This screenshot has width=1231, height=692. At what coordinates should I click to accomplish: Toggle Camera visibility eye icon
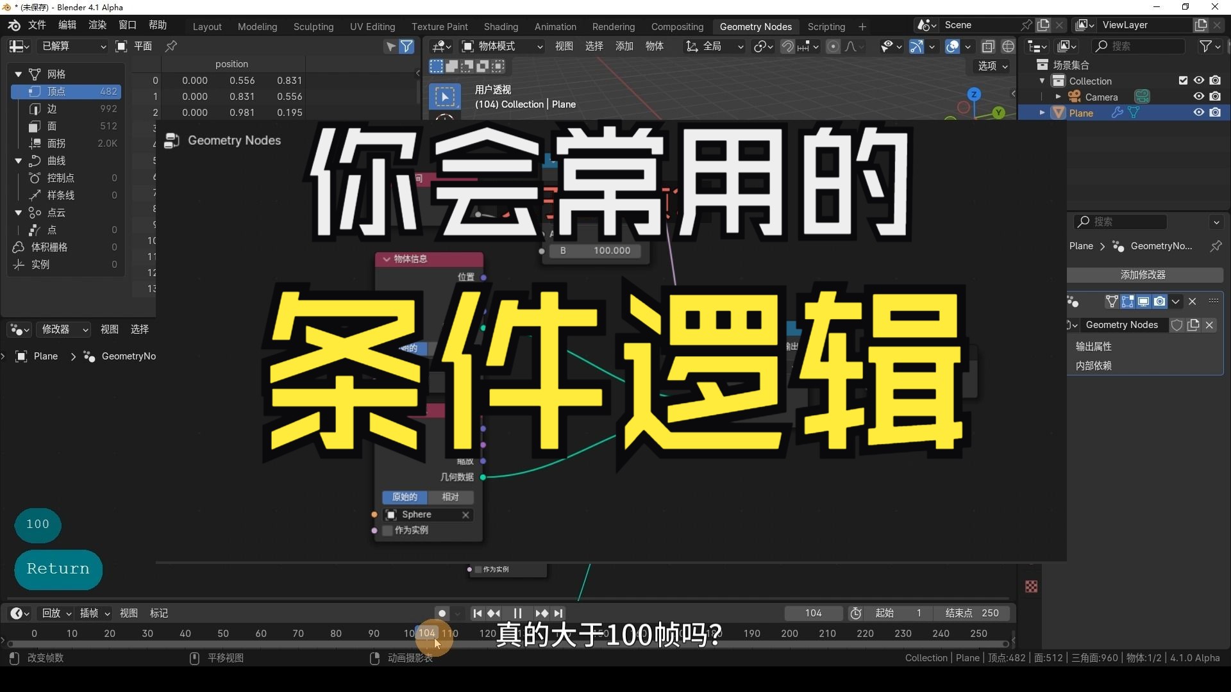click(1198, 97)
